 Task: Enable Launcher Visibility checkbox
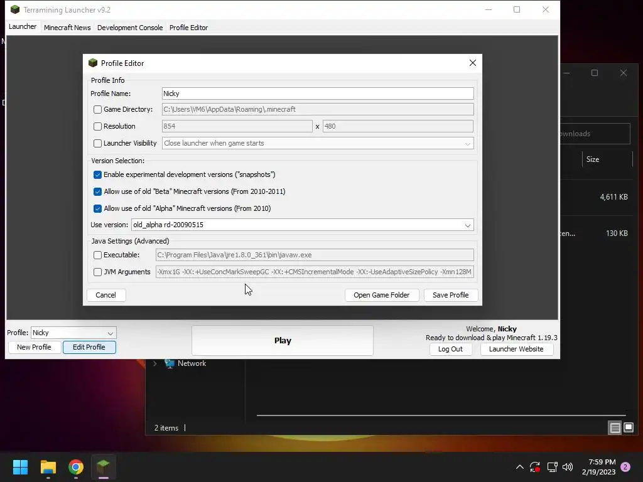pos(97,144)
